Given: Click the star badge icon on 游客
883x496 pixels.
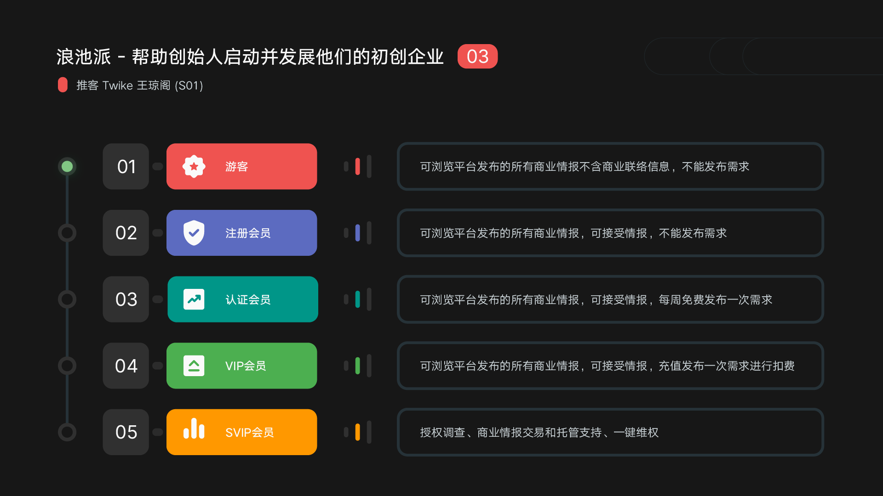Looking at the screenshot, I should [194, 166].
